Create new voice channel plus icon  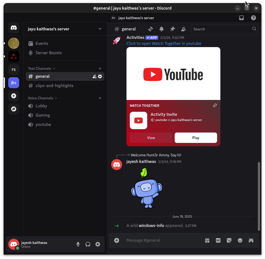pyautogui.click(x=100, y=98)
